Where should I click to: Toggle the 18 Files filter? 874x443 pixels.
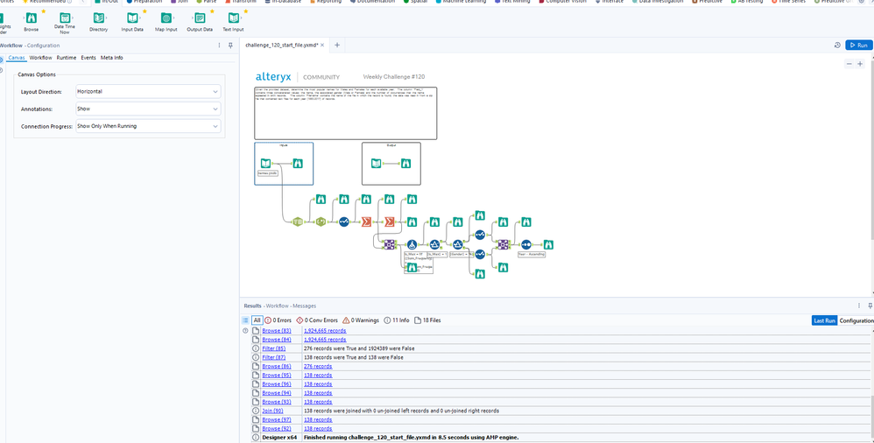click(427, 320)
